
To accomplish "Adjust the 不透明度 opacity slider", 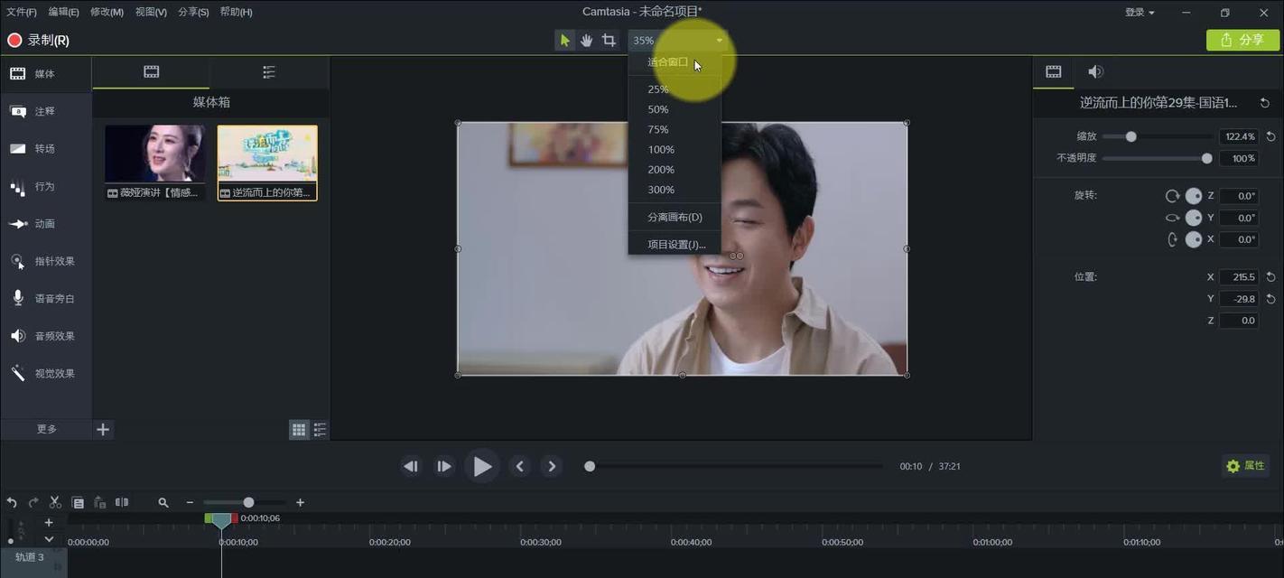I will click(1206, 158).
